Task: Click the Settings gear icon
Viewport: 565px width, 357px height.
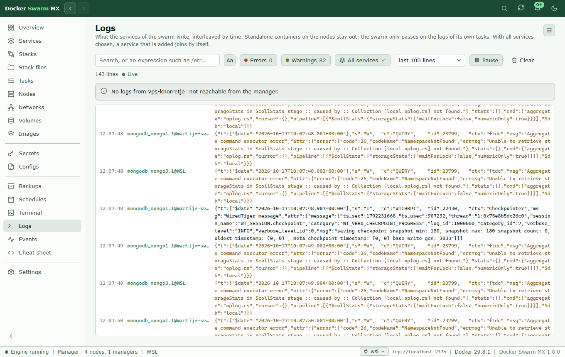Action: pyautogui.click(x=11, y=272)
